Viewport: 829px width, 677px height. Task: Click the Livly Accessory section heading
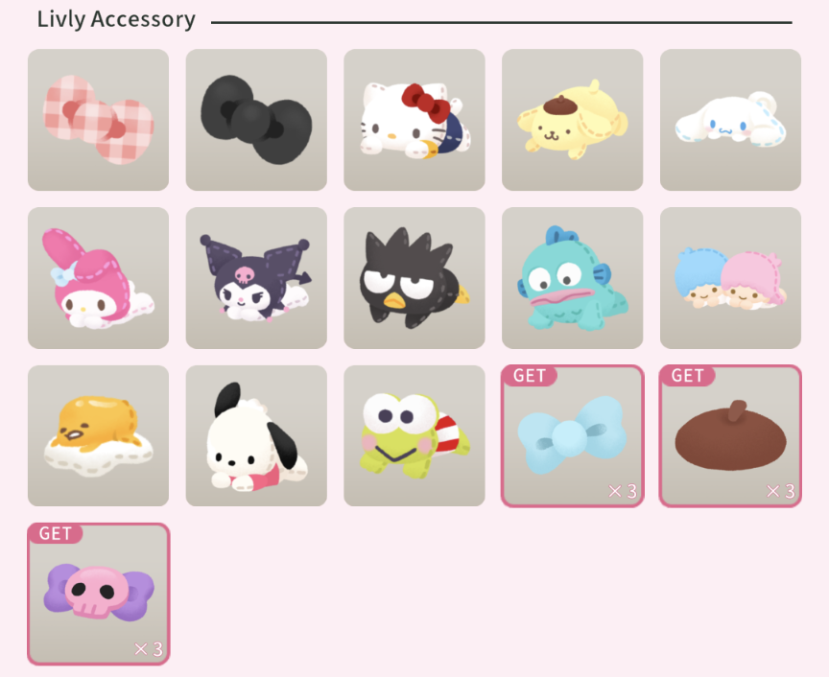pos(116,19)
